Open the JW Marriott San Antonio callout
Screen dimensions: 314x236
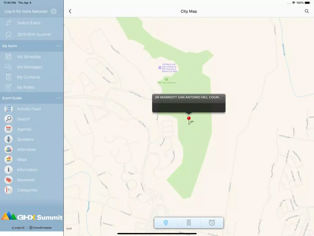189,103
